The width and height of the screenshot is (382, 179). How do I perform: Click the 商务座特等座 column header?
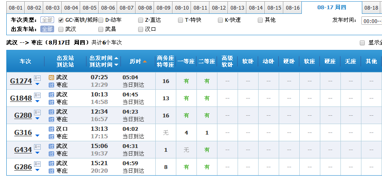(x=166, y=62)
